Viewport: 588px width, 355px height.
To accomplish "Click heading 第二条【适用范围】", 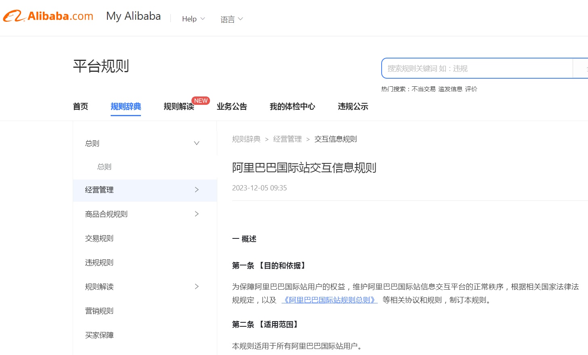I will point(266,324).
